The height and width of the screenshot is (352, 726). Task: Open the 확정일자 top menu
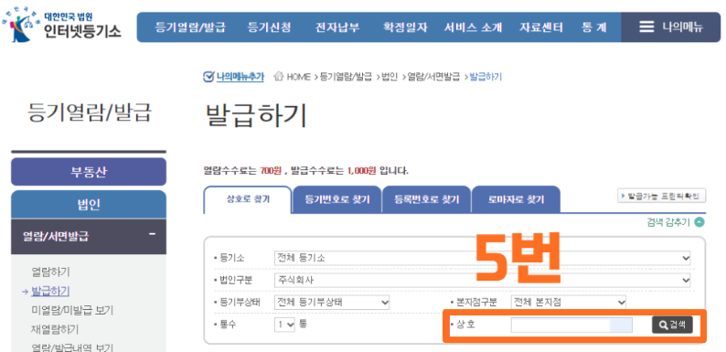(x=405, y=27)
